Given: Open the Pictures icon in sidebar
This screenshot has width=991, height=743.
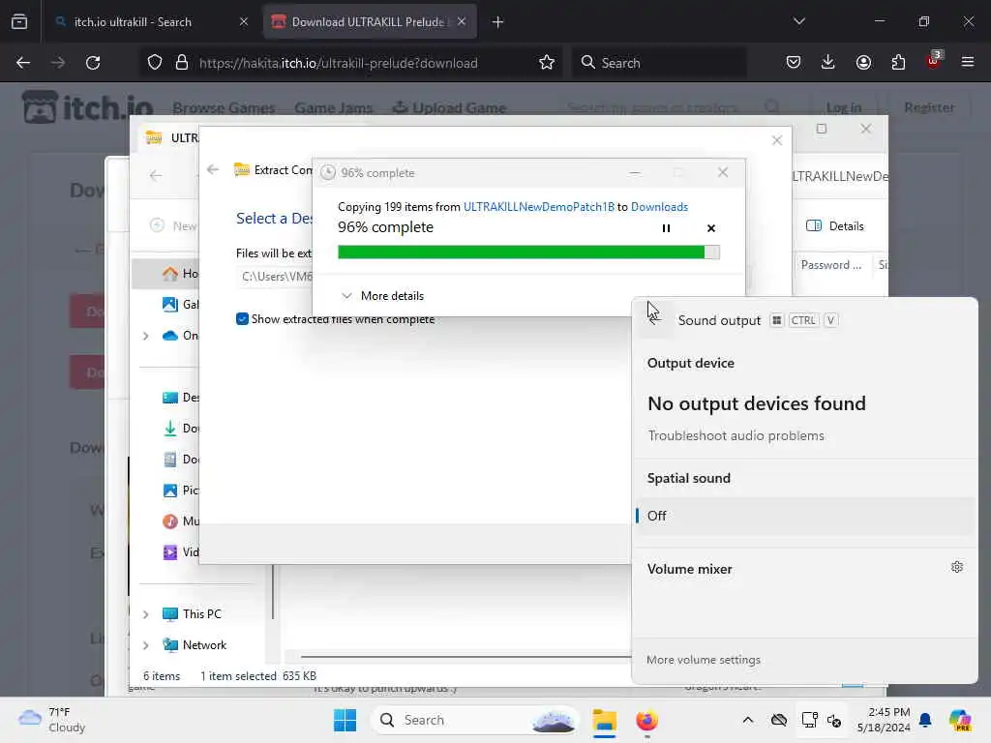Looking at the screenshot, I should (x=170, y=490).
